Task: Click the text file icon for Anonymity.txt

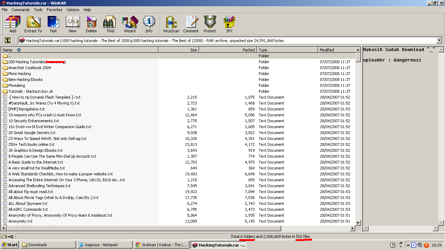Action: point(5,221)
